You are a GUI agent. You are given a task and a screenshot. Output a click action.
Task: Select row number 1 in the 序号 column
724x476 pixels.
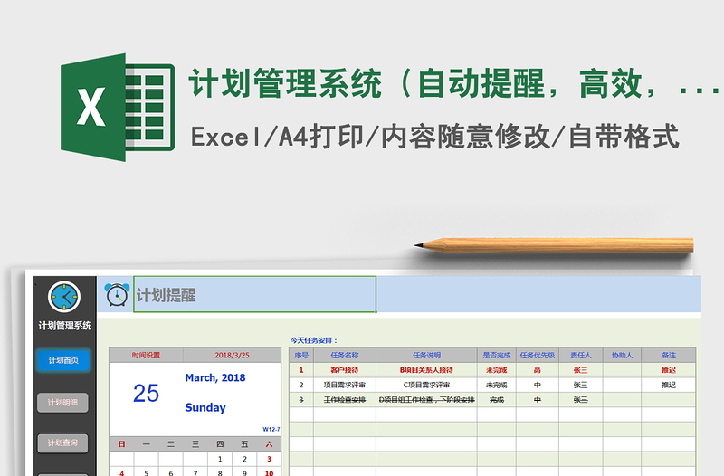click(301, 370)
